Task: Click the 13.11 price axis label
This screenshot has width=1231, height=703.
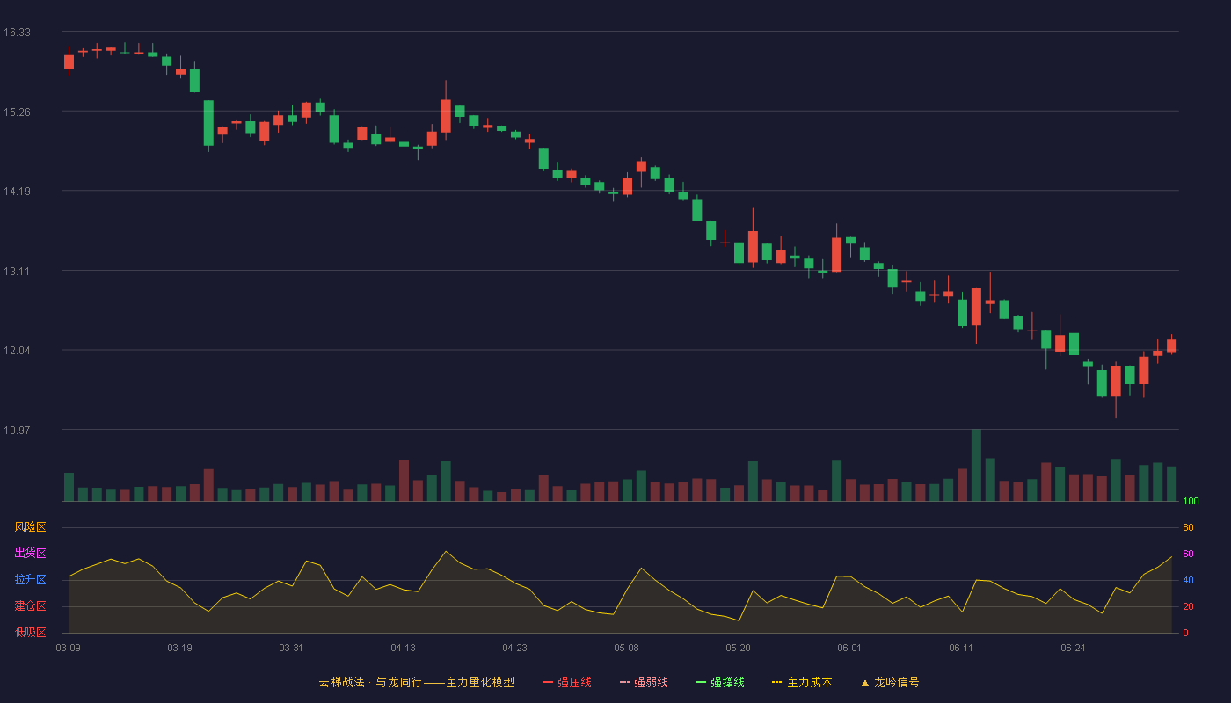Action: coord(17,272)
